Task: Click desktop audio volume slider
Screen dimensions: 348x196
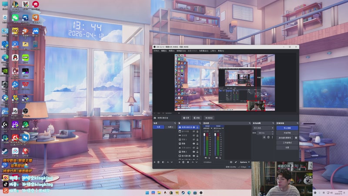Action: pyautogui.click(x=204, y=145)
